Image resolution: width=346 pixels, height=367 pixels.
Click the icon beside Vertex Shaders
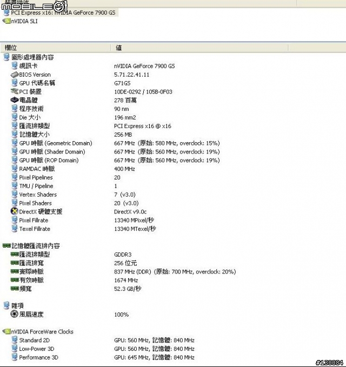(x=15, y=194)
